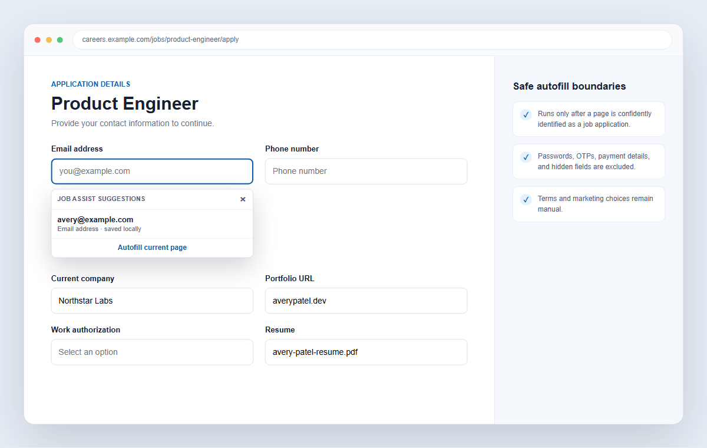707x448 pixels.
Task: Click Autofill current page
Action: click(x=152, y=248)
